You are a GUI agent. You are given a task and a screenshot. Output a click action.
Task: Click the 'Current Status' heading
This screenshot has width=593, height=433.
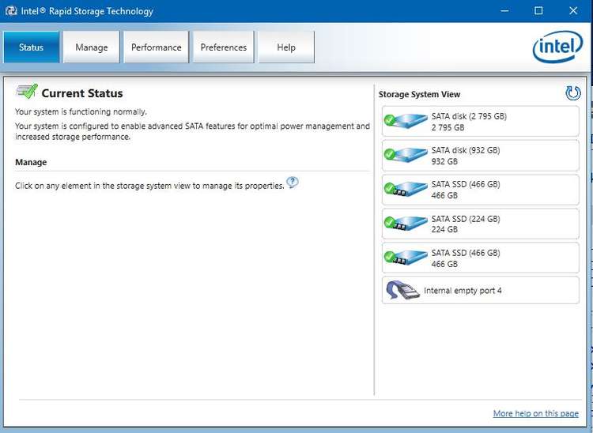point(82,93)
